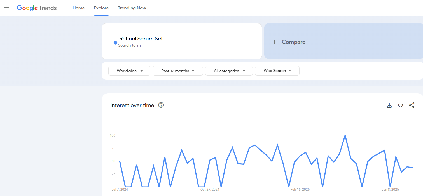Open the Web Search type dropdown
Image resolution: width=423 pixels, height=196 pixels.
tap(277, 71)
